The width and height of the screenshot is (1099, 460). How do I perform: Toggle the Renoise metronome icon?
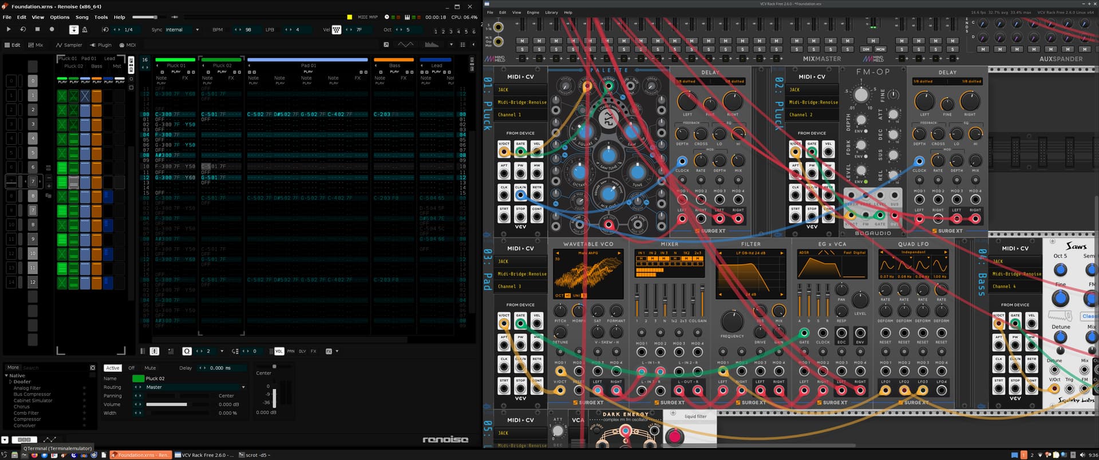coord(85,29)
